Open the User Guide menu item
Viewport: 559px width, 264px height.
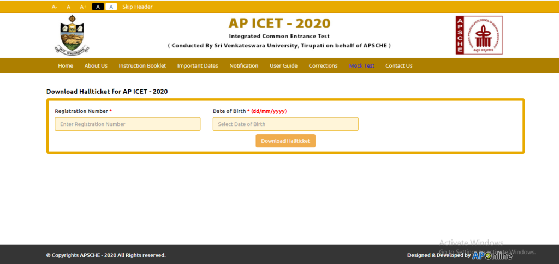283,65
